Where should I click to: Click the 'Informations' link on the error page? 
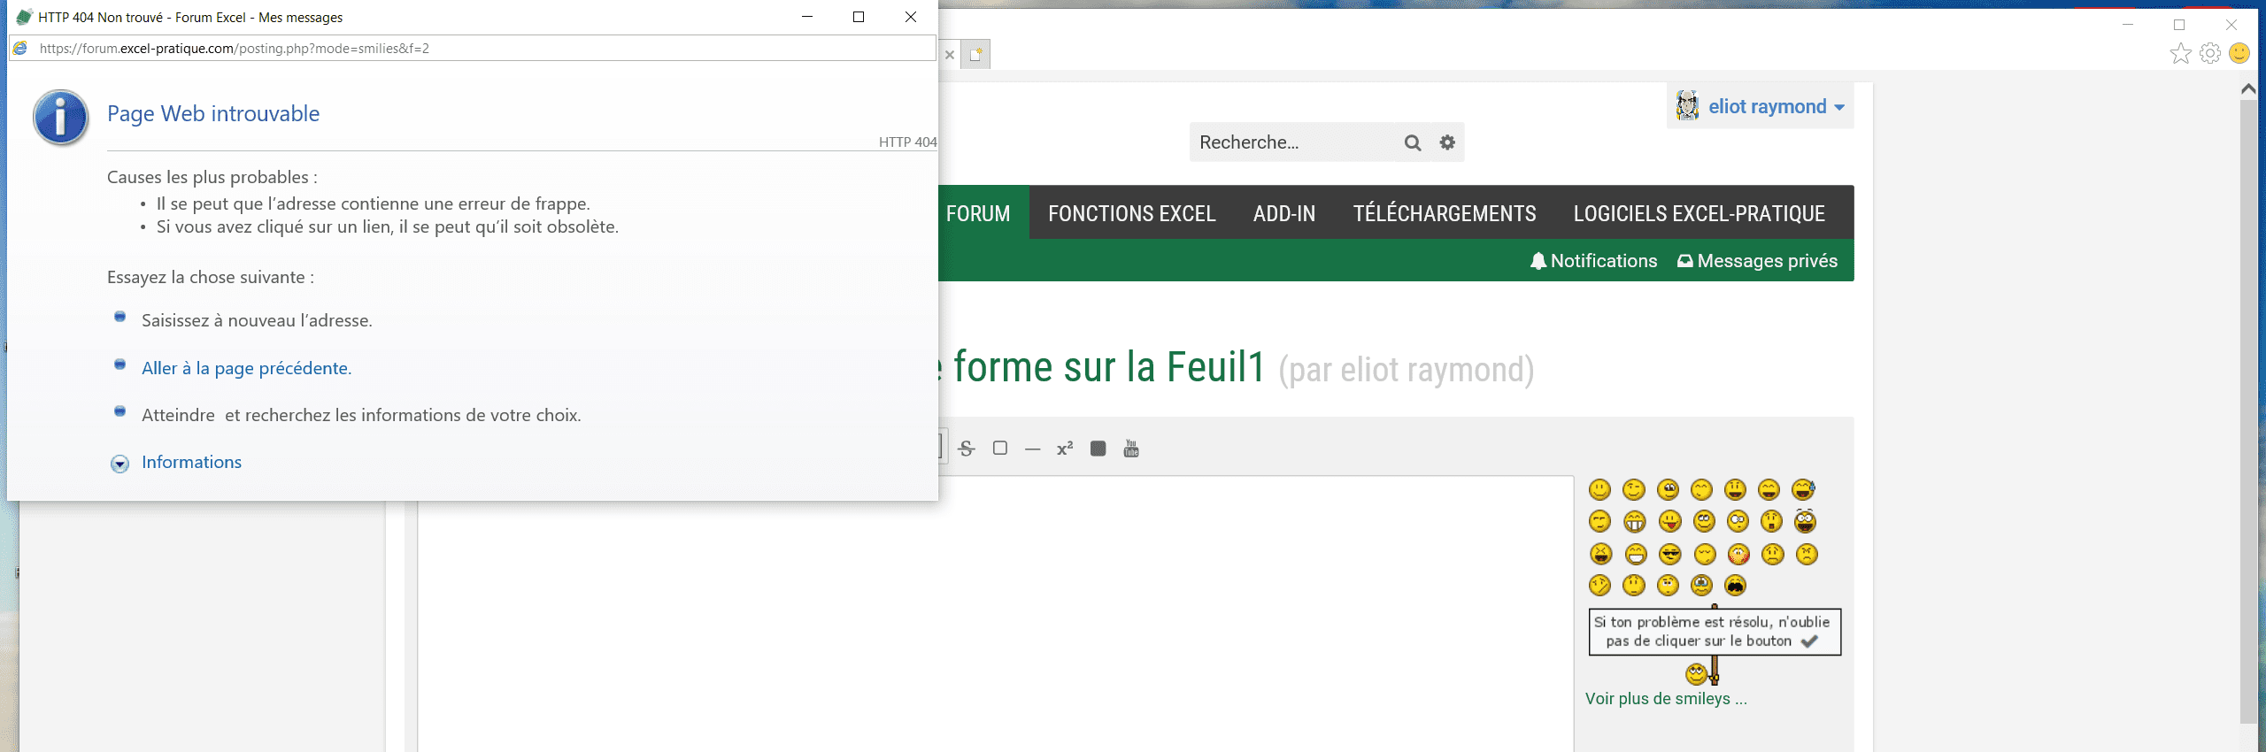coord(191,462)
